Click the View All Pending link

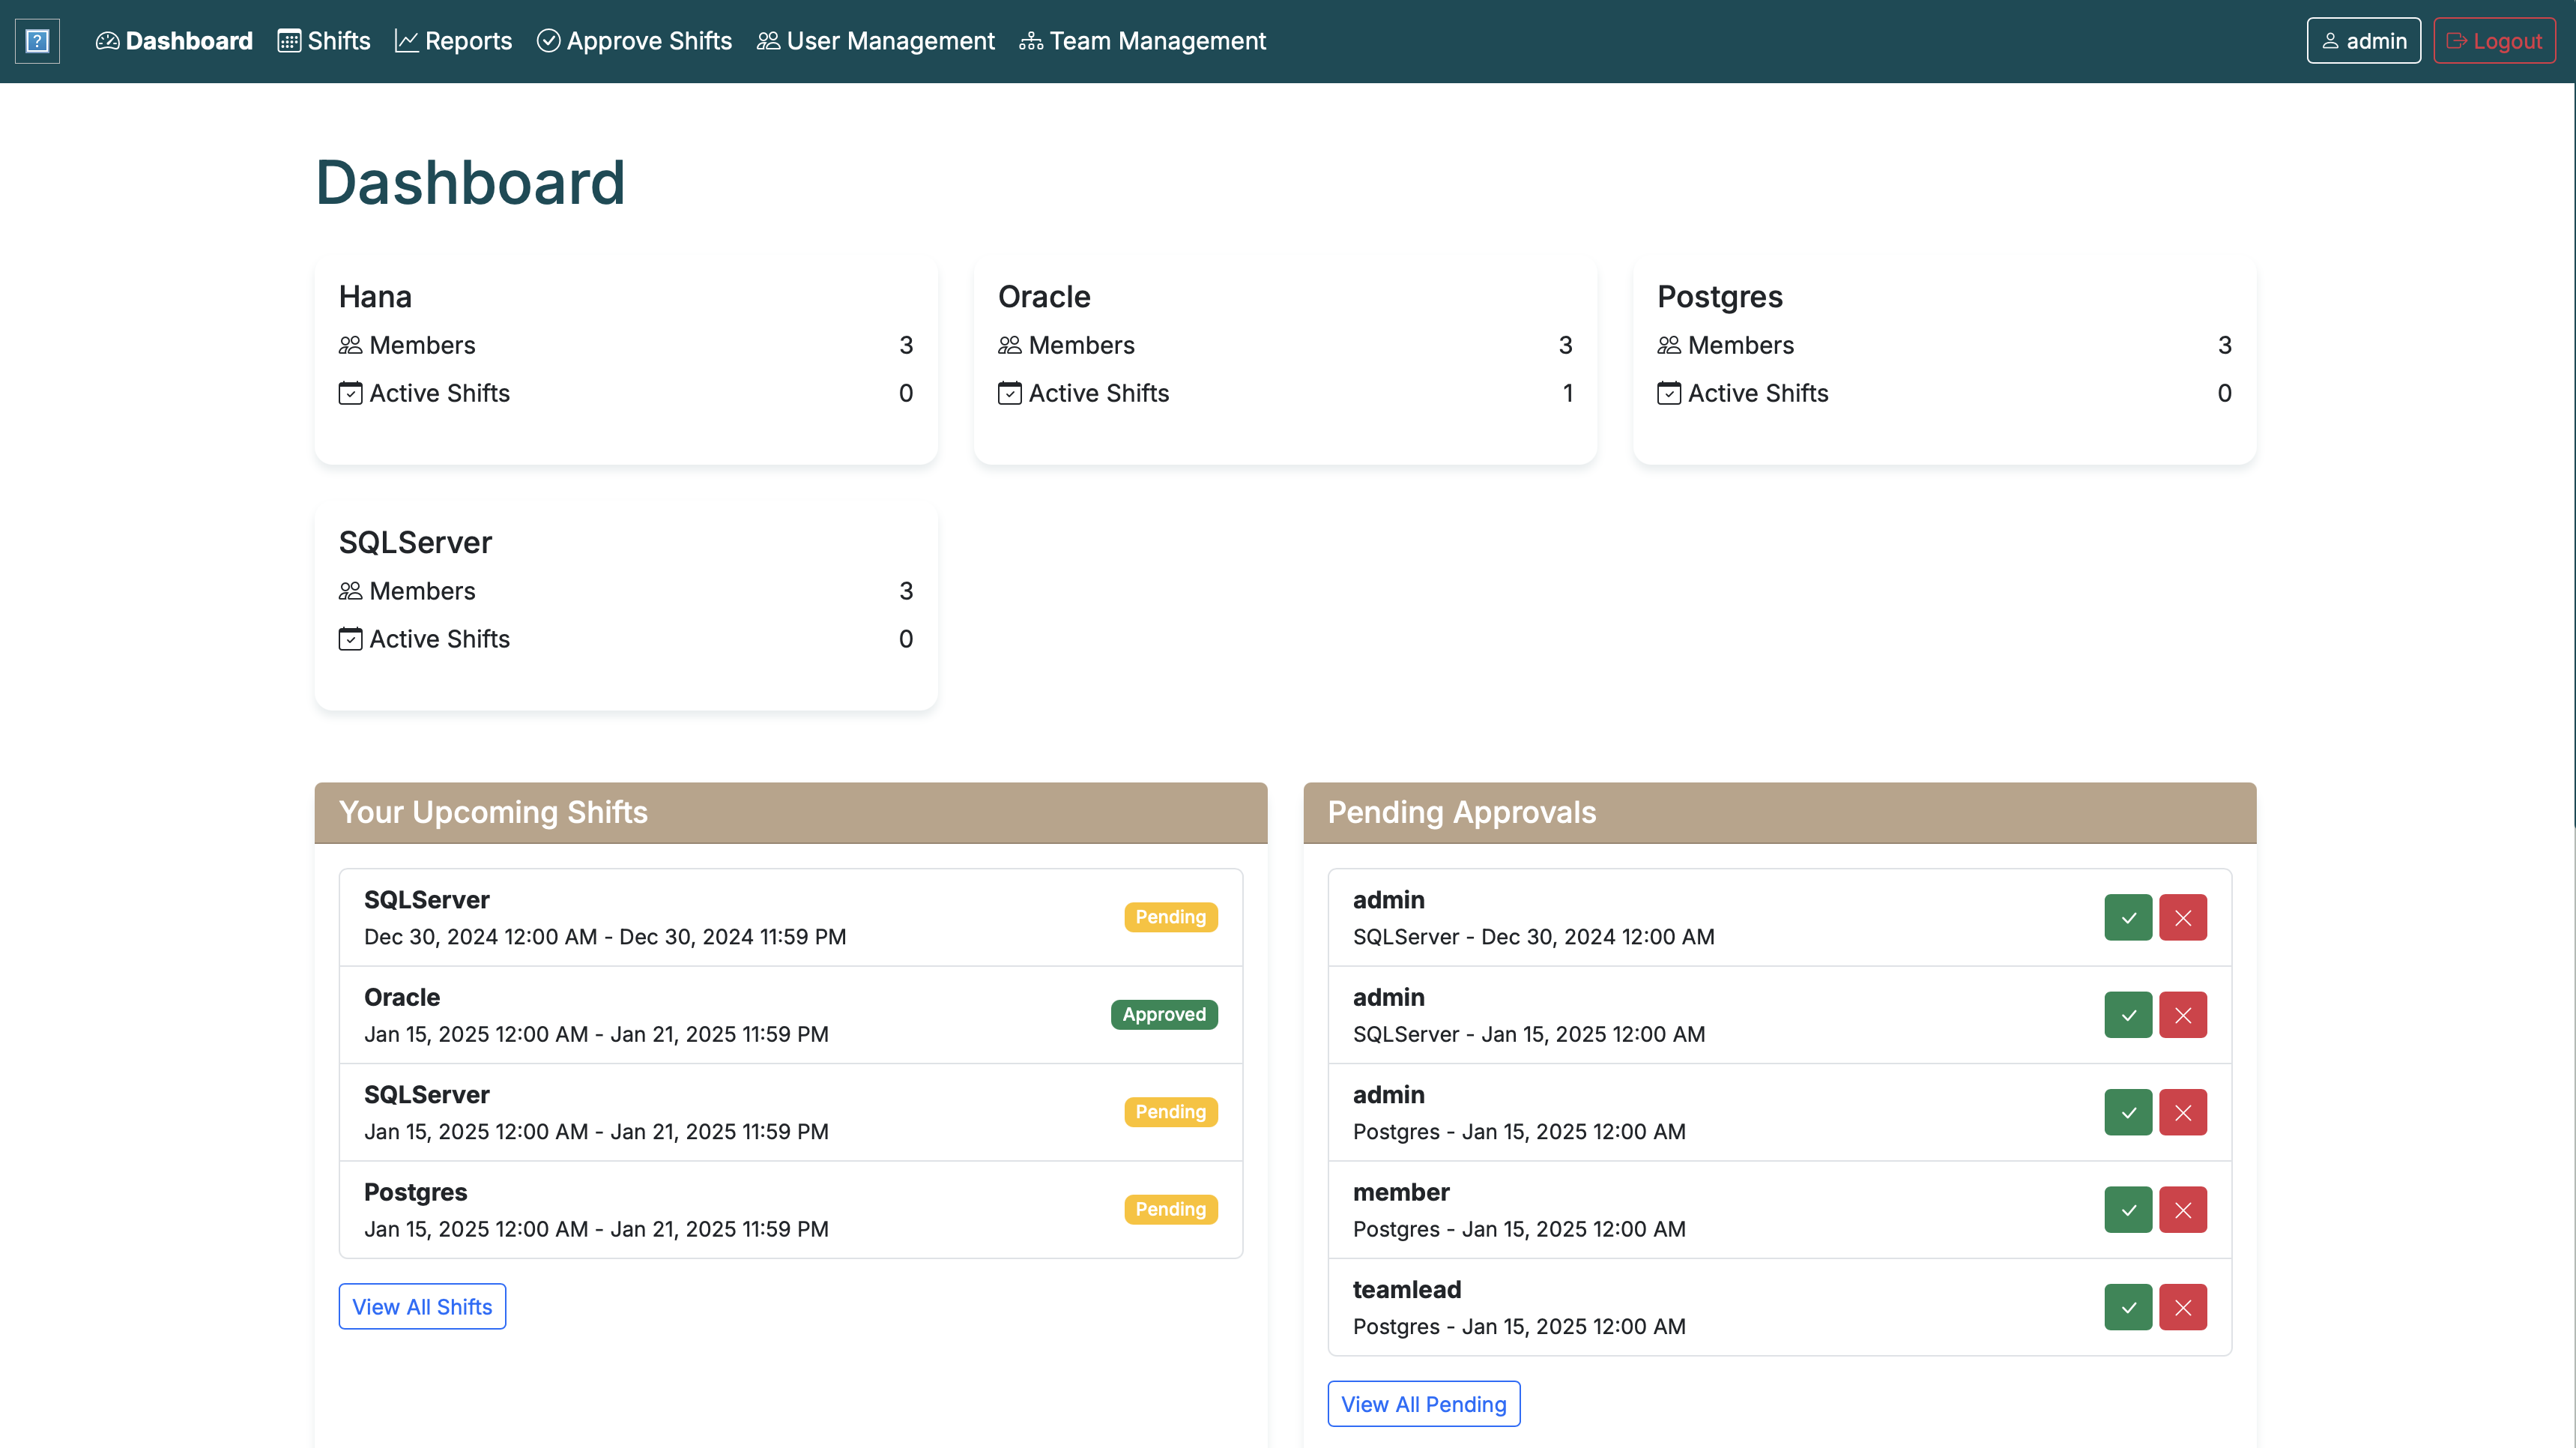(1424, 1404)
